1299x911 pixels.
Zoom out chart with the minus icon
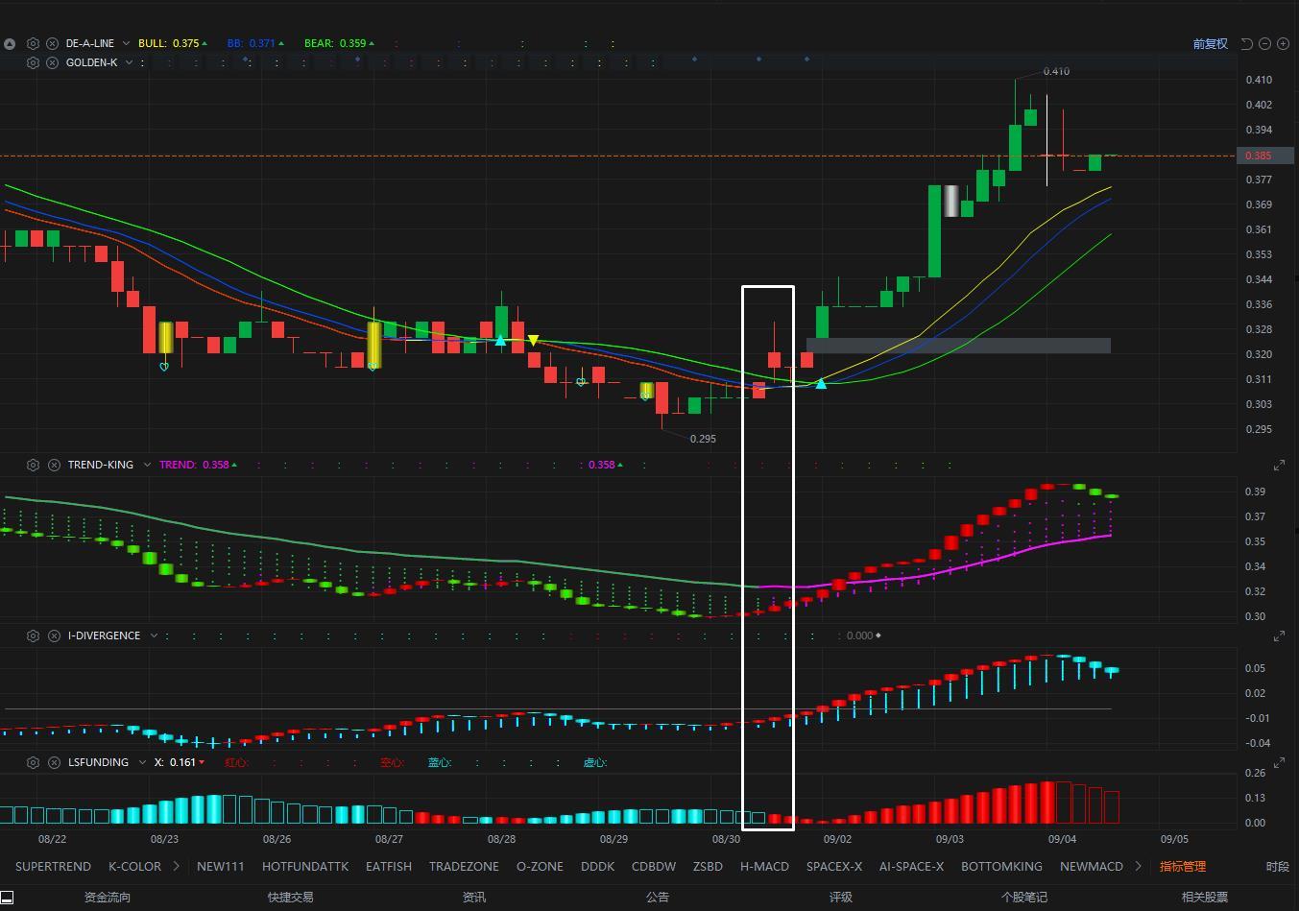1264,43
